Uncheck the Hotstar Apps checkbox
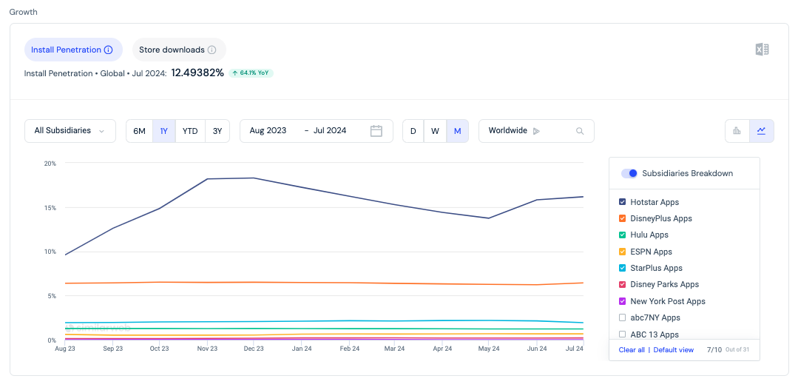Screen dimensions: 798x390 623,202
